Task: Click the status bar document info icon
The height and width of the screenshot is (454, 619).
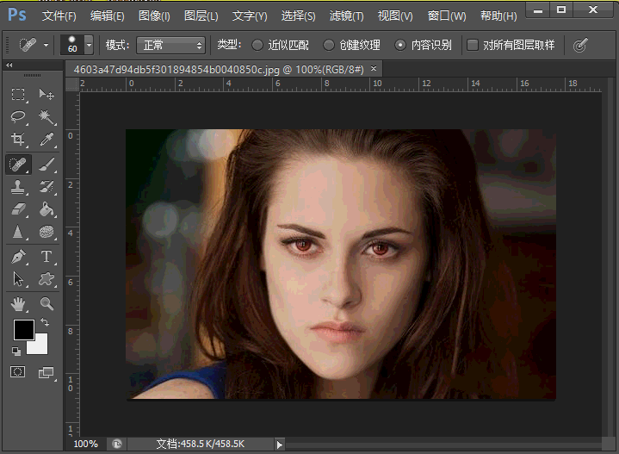Action: click(x=117, y=445)
